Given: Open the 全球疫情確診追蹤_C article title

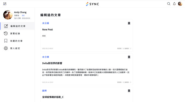Looking at the screenshot, I should pos(53,97).
